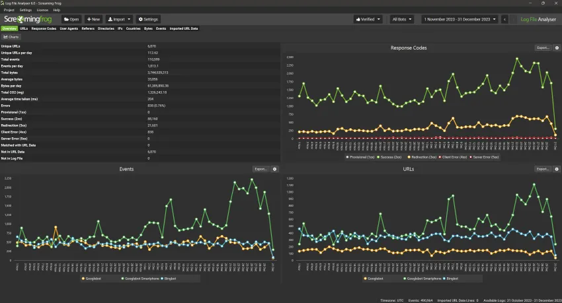562x303 pixels.
Task: Open the date range picker
Action: coord(460,19)
